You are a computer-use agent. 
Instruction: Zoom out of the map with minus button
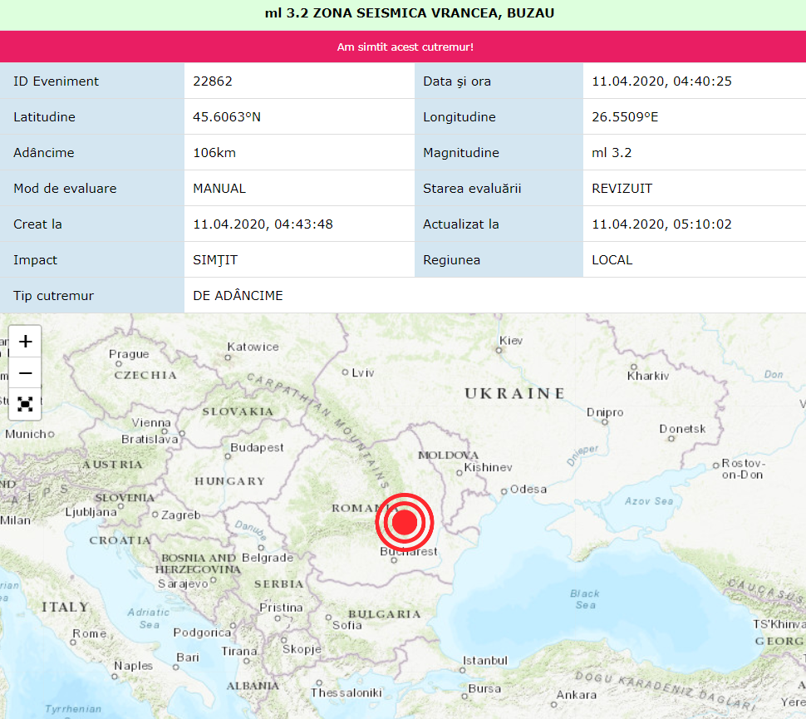(x=26, y=373)
